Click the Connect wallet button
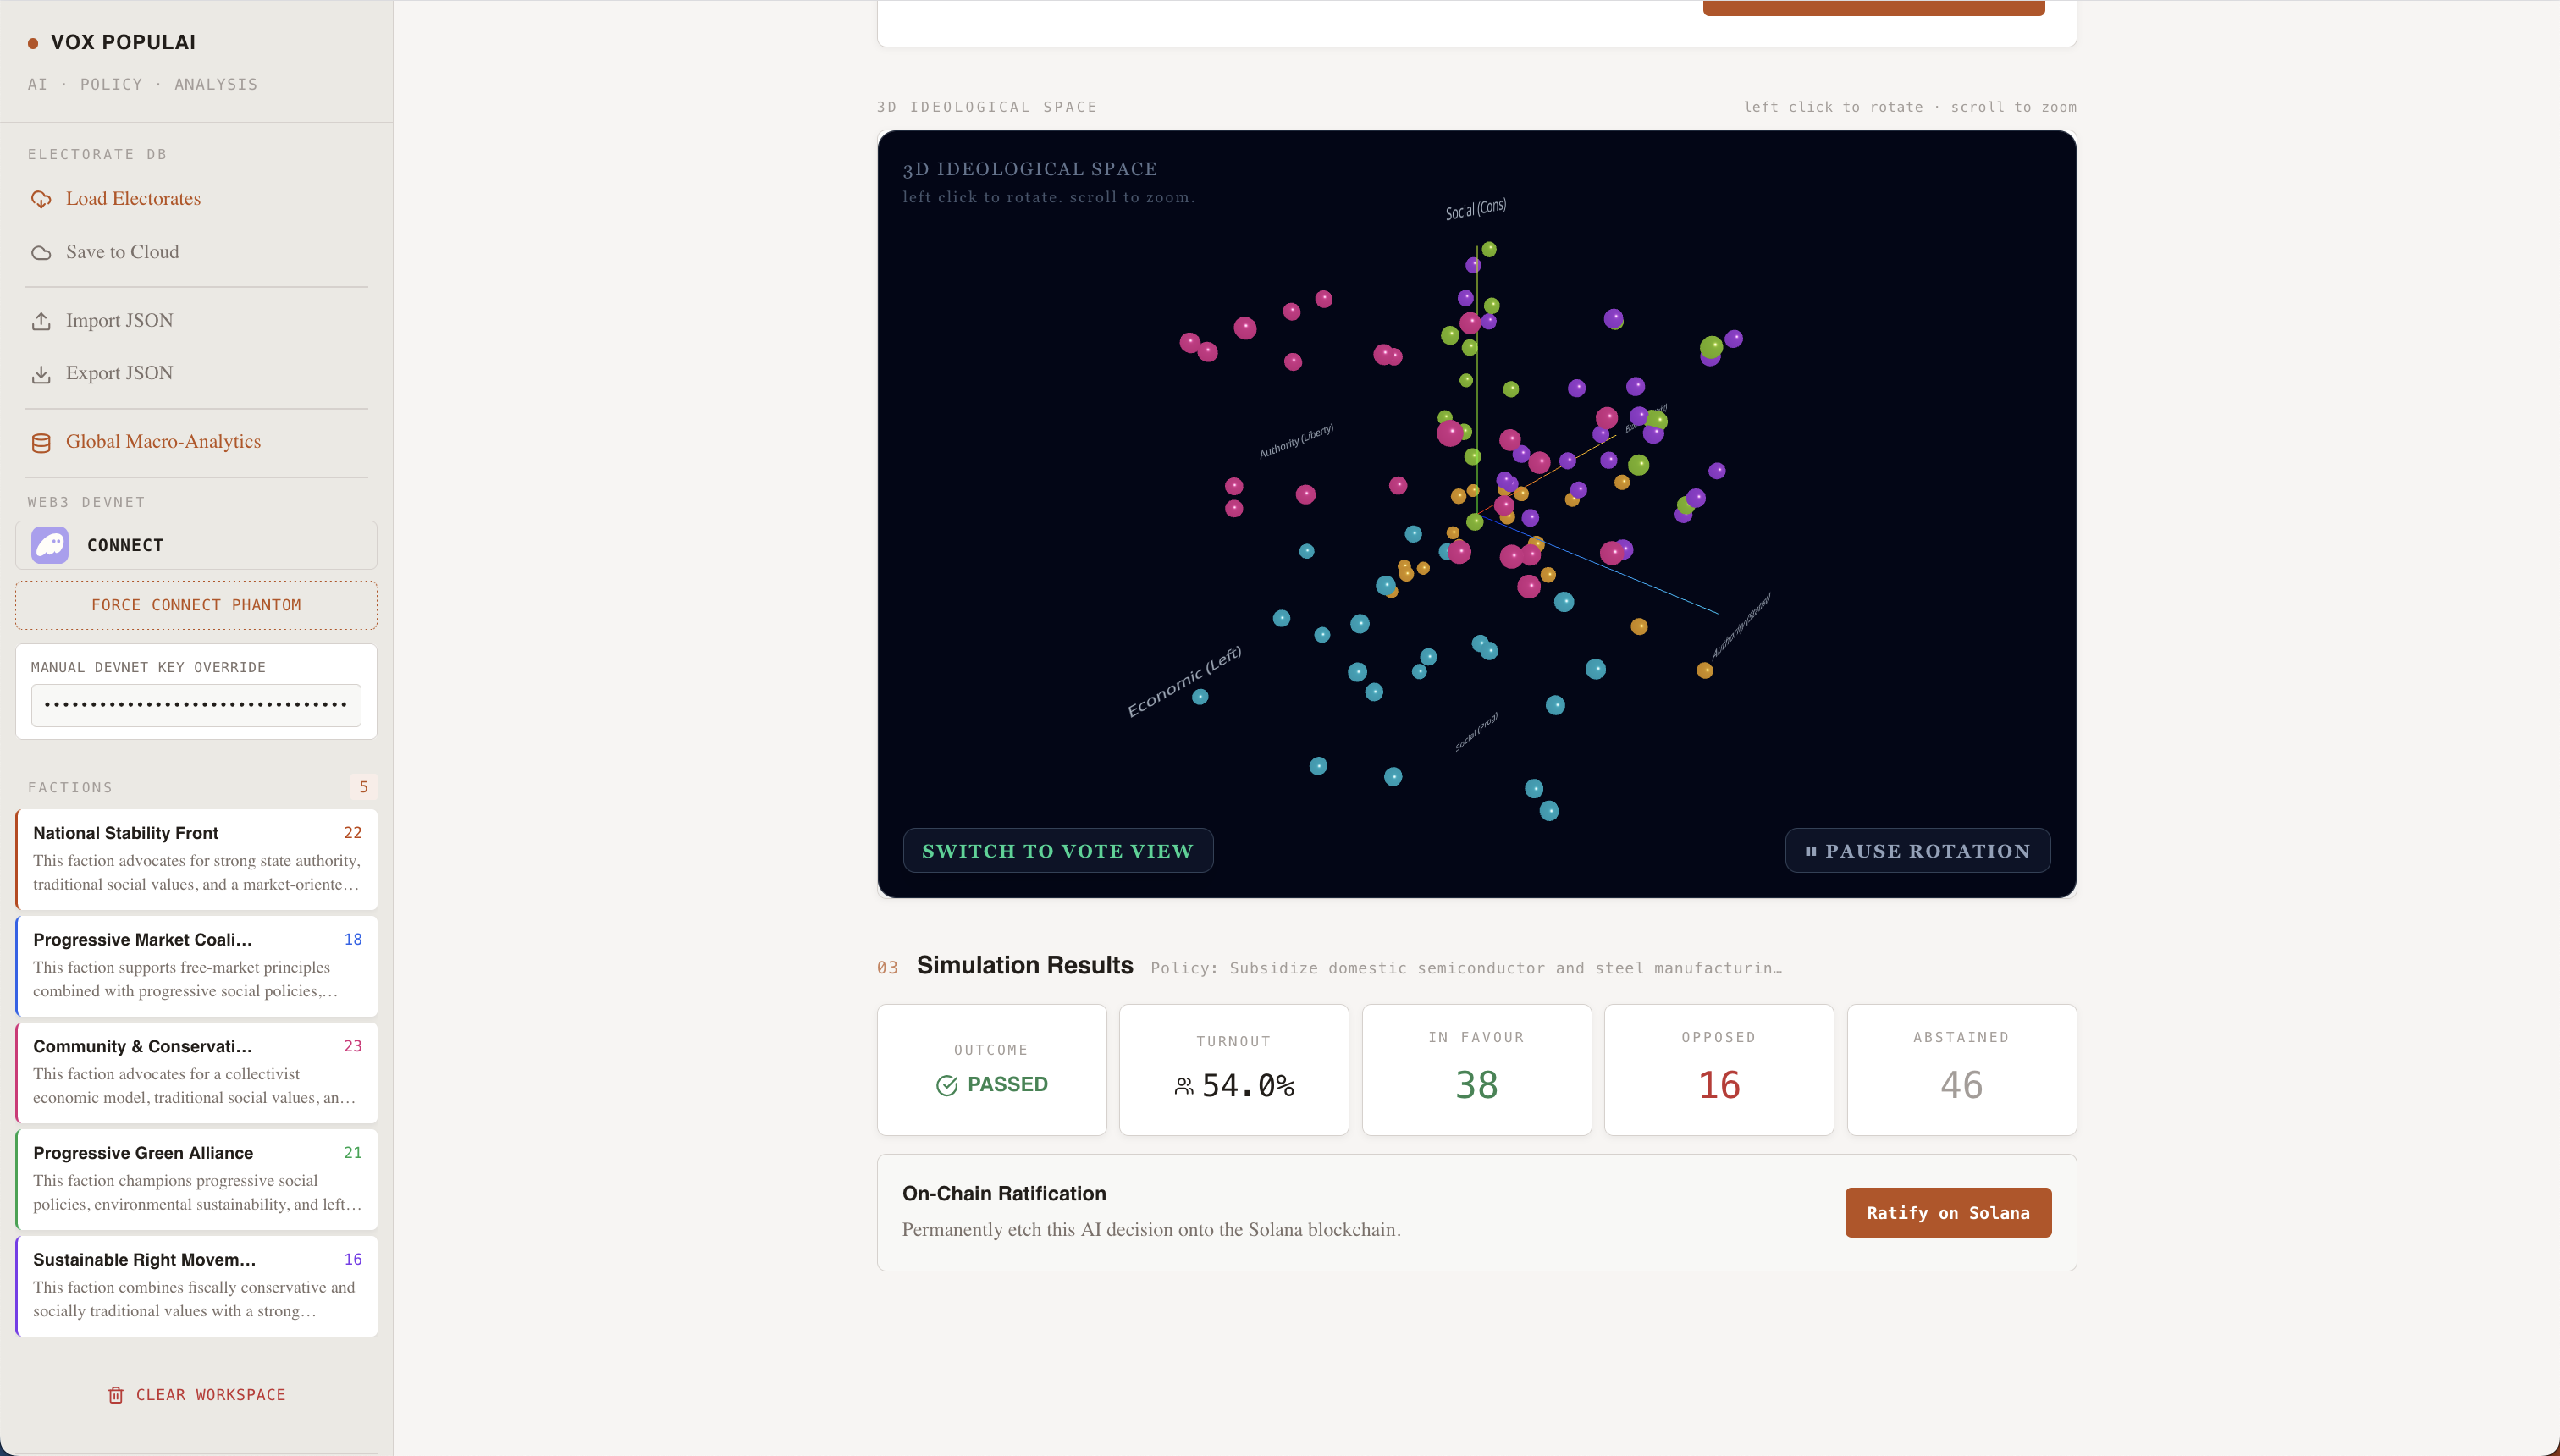This screenshot has height=1456, width=2560. pos(197,545)
